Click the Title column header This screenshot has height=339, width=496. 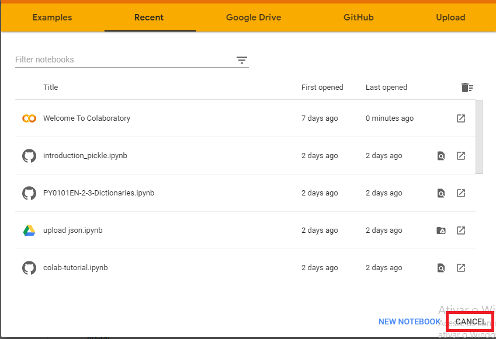(x=51, y=88)
